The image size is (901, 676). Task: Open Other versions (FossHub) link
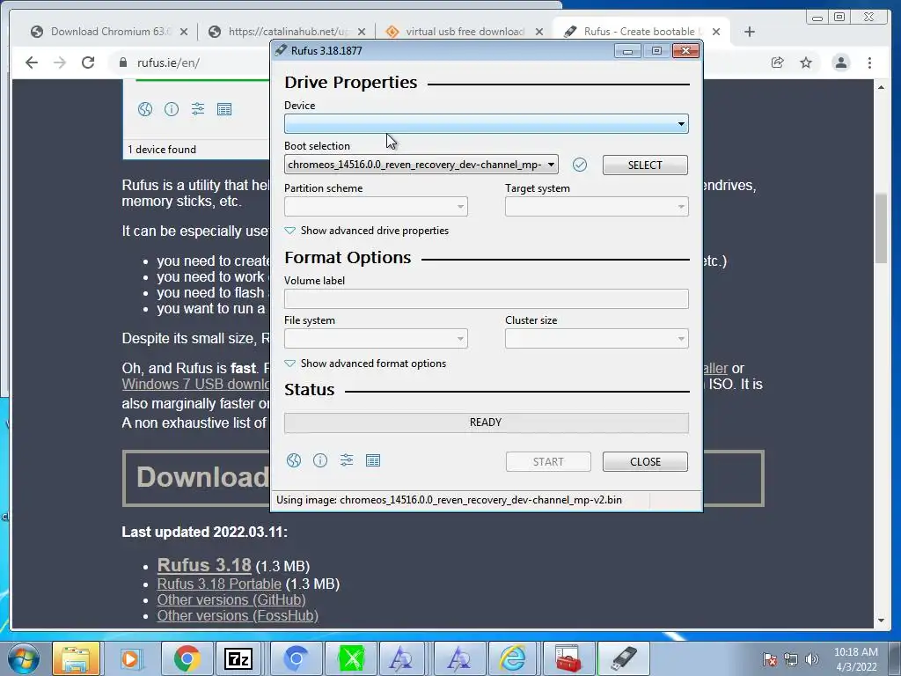[238, 615]
